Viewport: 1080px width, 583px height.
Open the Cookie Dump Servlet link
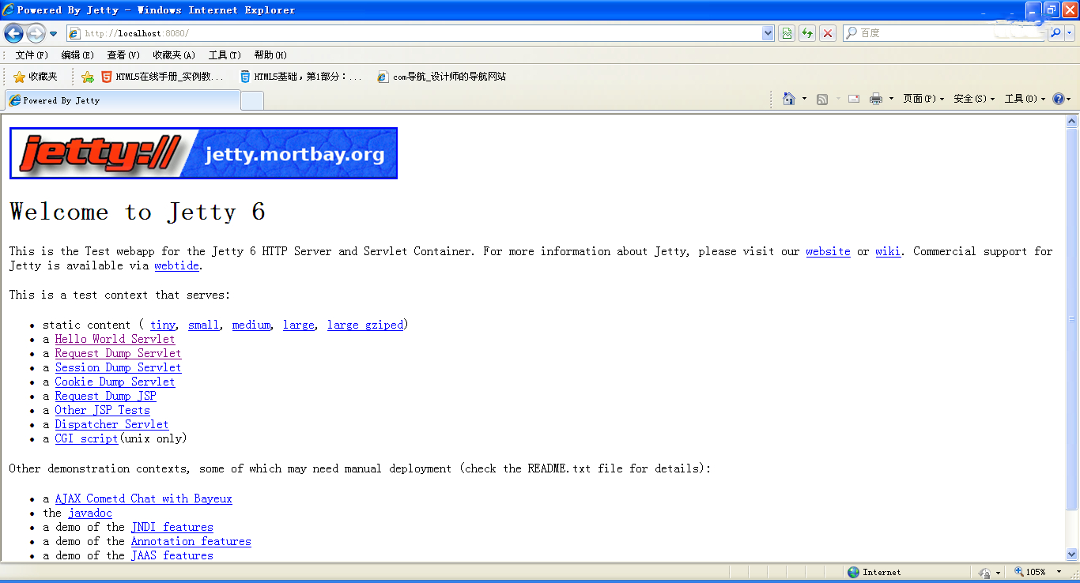click(x=115, y=382)
